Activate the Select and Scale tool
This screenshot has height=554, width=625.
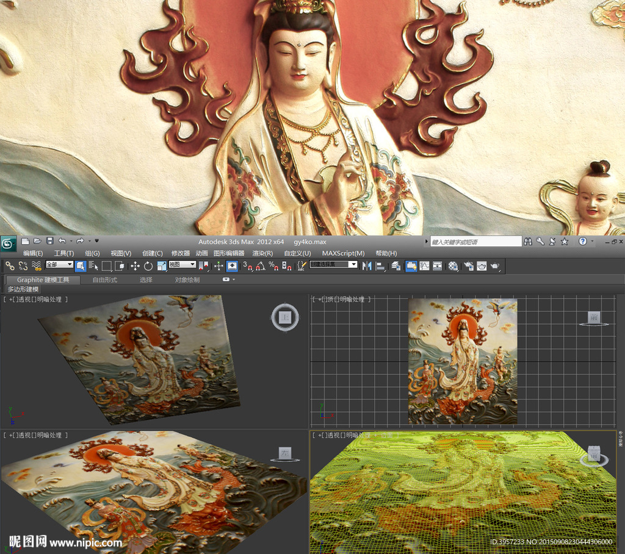pyautogui.click(x=161, y=266)
